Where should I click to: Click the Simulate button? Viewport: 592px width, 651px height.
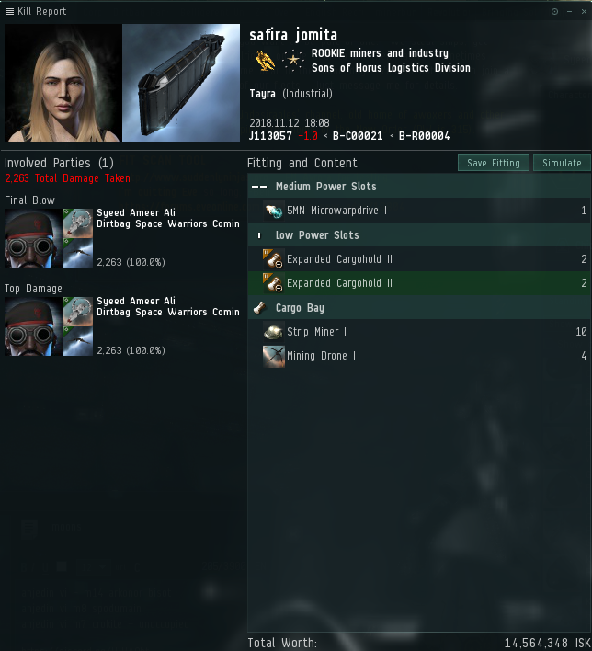tap(562, 163)
